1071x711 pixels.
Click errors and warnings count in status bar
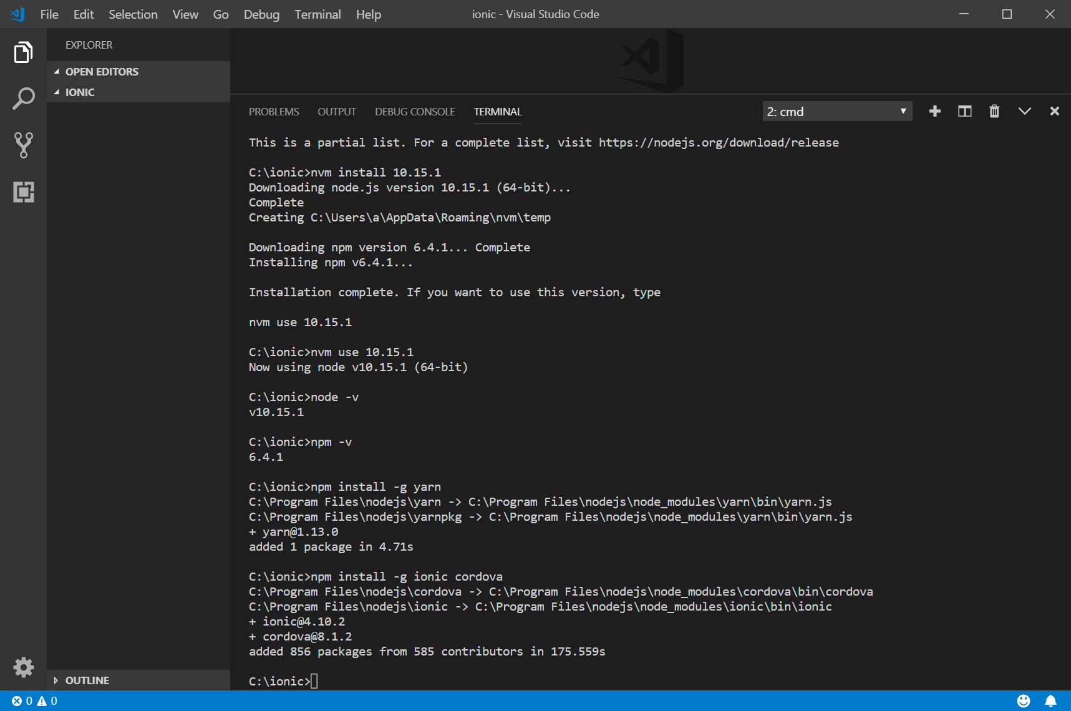tap(34, 701)
